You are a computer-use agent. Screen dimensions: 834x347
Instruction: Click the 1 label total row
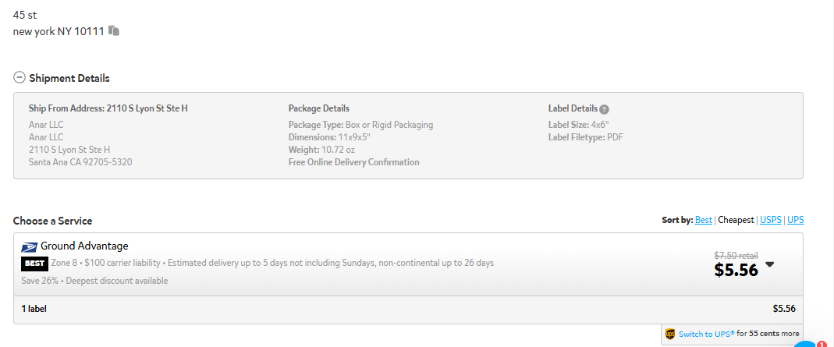(x=408, y=310)
